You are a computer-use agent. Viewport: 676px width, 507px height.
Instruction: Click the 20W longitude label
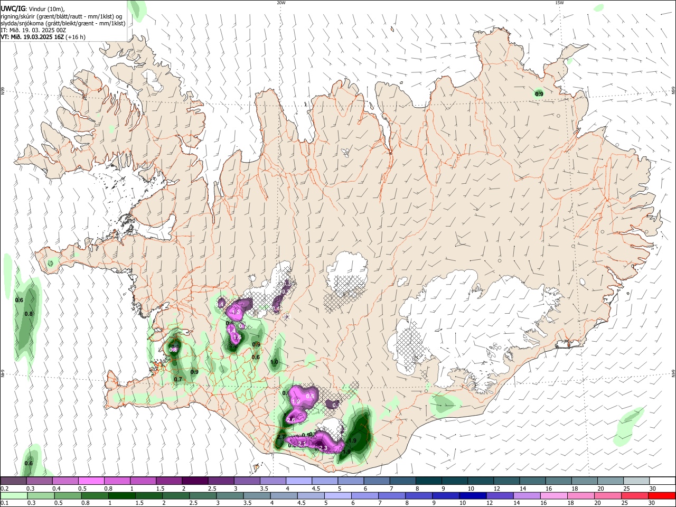(x=281, y=3)
